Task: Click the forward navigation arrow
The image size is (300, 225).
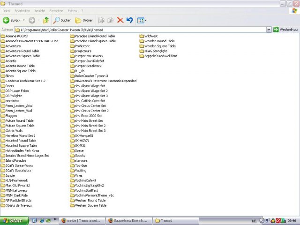Action: [x=32, y=20]
